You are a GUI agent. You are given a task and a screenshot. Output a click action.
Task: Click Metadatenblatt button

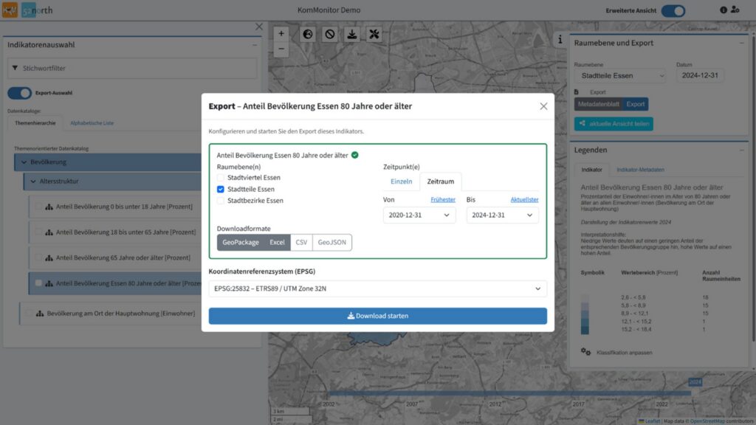pos(598,104)
